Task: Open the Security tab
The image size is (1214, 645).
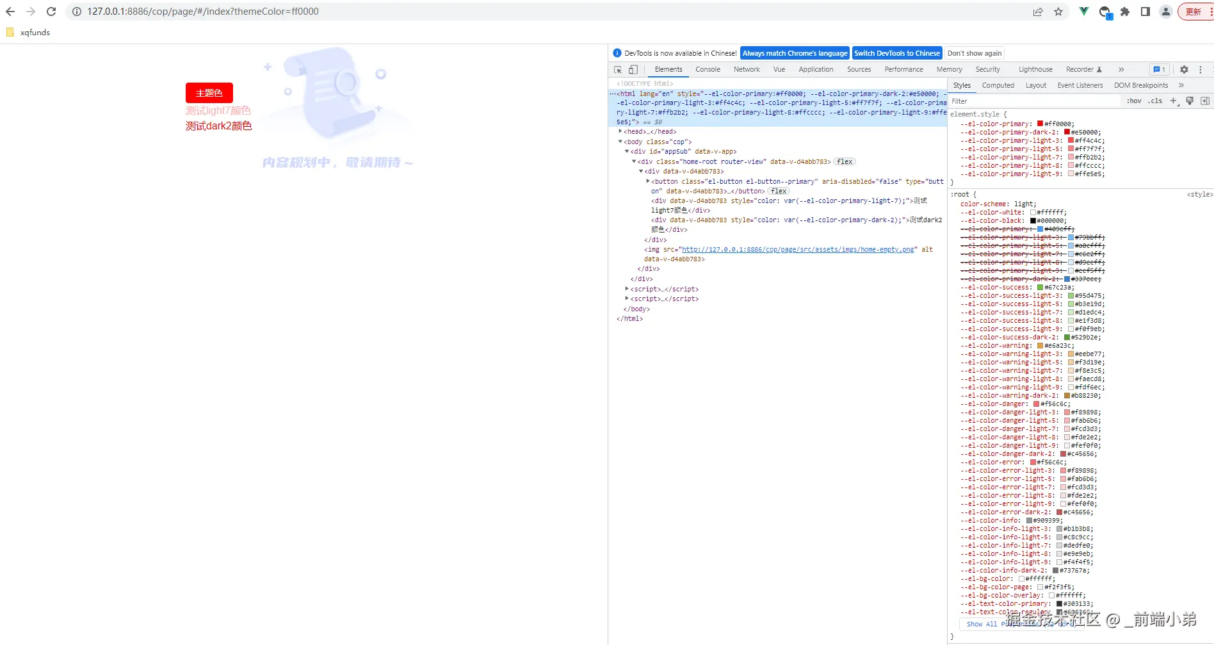Action: (x=987, y=70)
